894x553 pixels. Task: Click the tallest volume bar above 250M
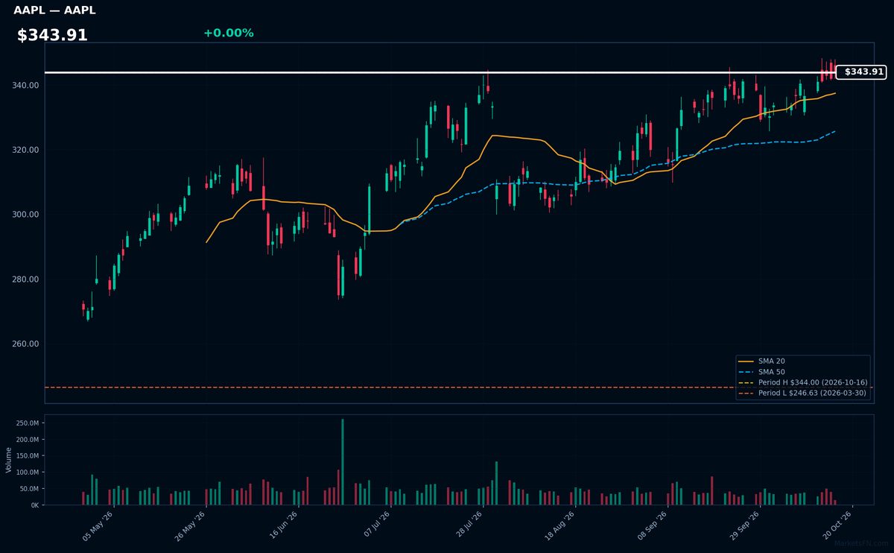point(343,462)
